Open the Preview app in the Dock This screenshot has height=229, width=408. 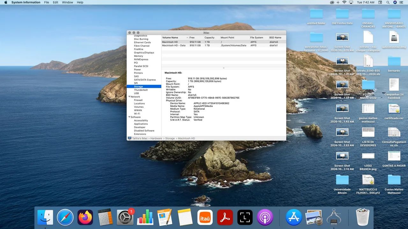click(314, 217)
